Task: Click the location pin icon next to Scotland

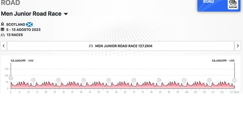Action: click(x=3, y=24)
